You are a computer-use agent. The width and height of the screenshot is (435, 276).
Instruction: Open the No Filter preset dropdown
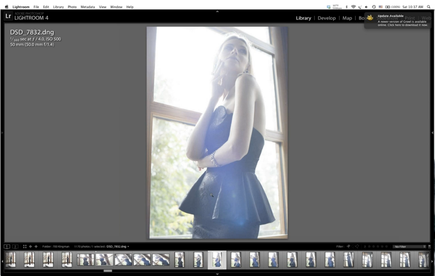[x=410, y=247]
